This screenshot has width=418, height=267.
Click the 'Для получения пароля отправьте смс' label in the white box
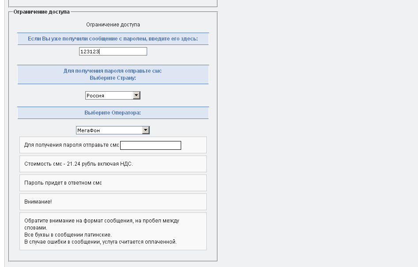tap(72, 145)
